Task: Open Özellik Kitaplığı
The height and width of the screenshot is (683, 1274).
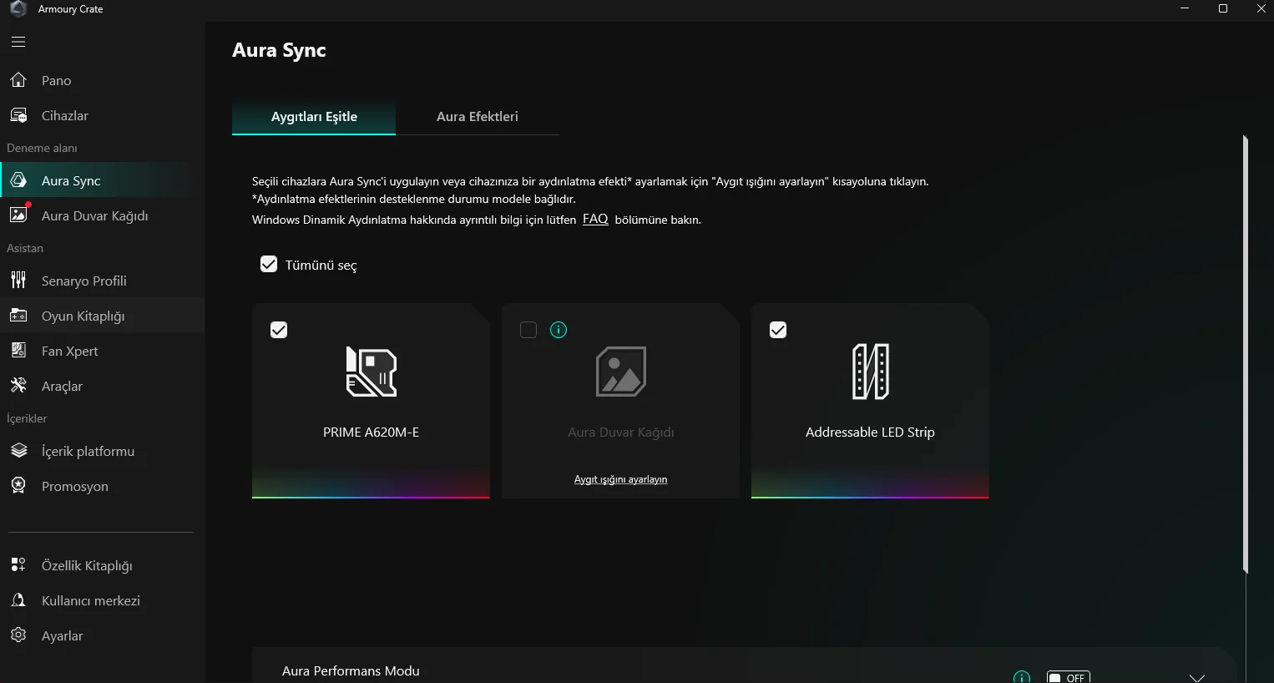Action: pyautogui.click(x=102, y=565)
